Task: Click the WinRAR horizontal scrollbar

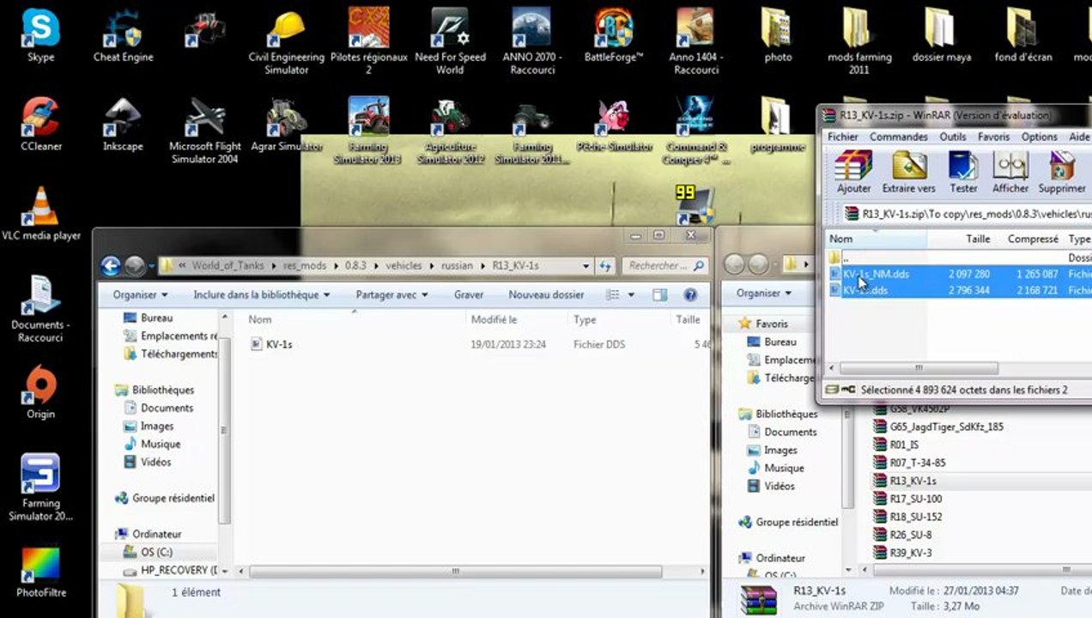Action: (919, 368)
